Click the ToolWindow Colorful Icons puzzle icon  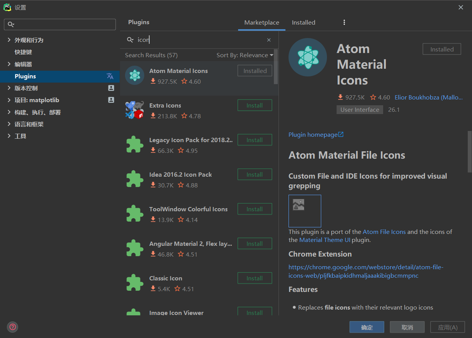(134, 214)
